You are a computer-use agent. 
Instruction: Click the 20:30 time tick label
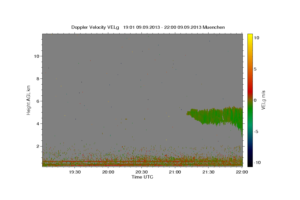click(x=141, y=172)
